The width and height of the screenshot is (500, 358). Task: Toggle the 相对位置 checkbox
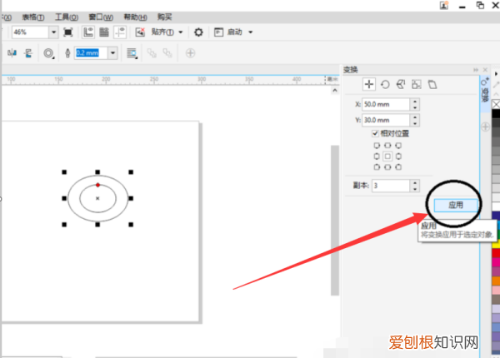pos(376,133)
